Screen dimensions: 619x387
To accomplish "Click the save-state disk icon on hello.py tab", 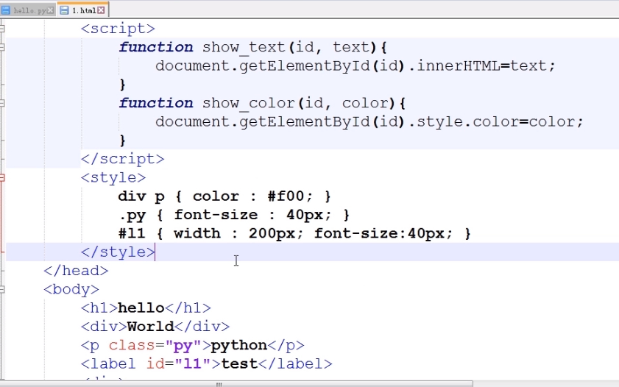I will [6, 10].
